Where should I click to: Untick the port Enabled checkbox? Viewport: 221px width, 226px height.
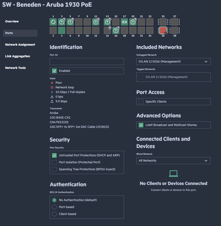[54, 71]
